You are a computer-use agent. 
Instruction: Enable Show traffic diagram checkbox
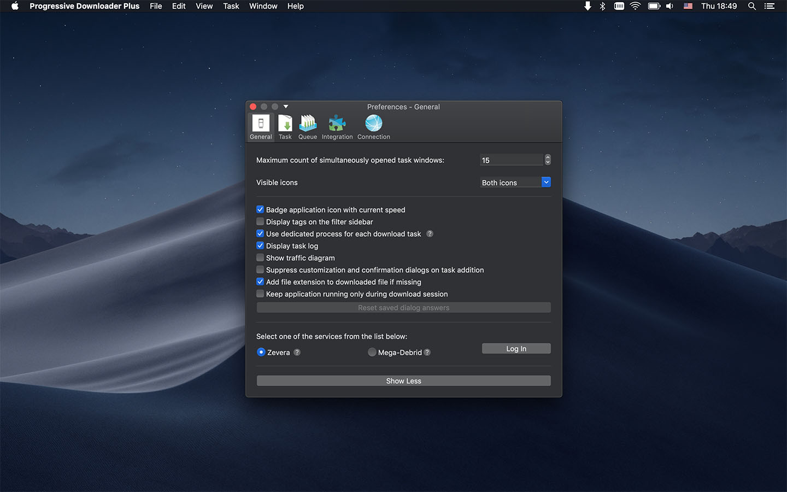coord(260,258)
